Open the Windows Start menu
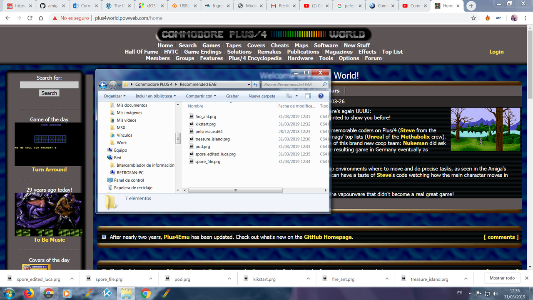The height and width of the screenshot is (300, 533). [9, 293]
